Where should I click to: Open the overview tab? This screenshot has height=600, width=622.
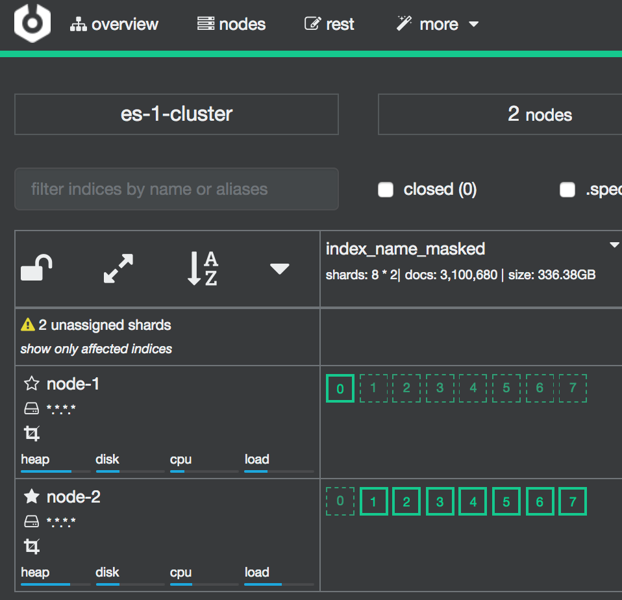[x=114, y=24]
